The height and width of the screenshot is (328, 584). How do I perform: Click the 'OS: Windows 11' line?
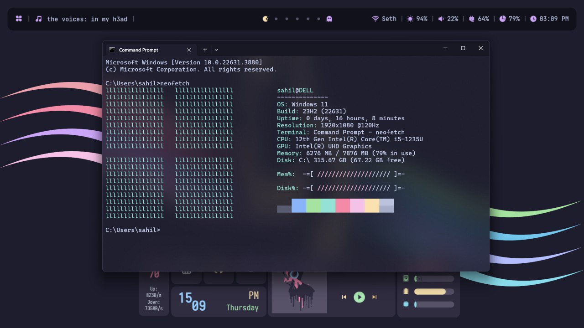click(x=302, y=104)
